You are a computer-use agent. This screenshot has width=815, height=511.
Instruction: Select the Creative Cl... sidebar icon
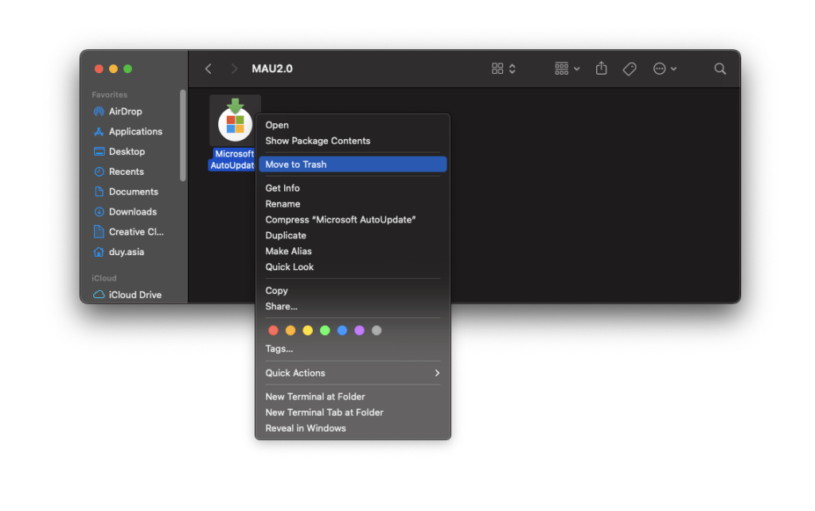[99, 232]
